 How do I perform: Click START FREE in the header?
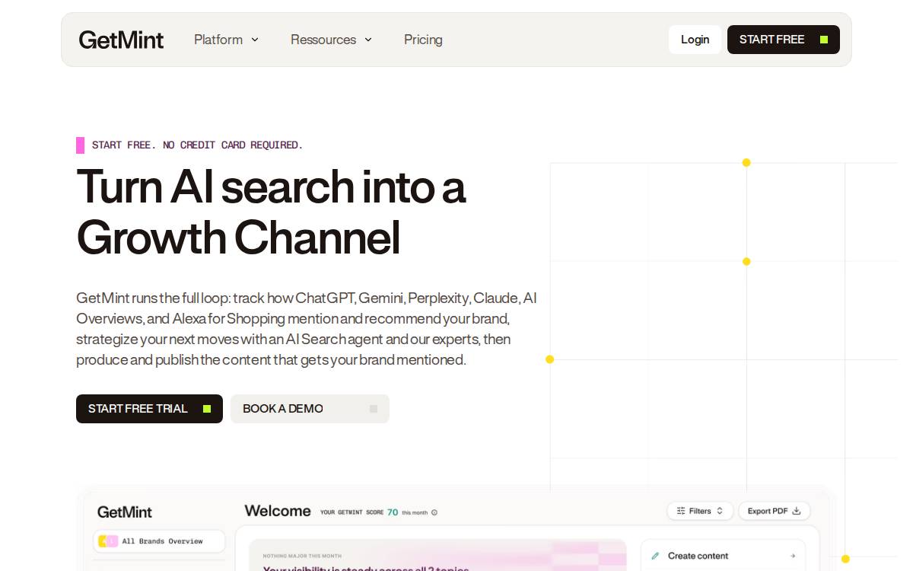[x=784, y=40]
